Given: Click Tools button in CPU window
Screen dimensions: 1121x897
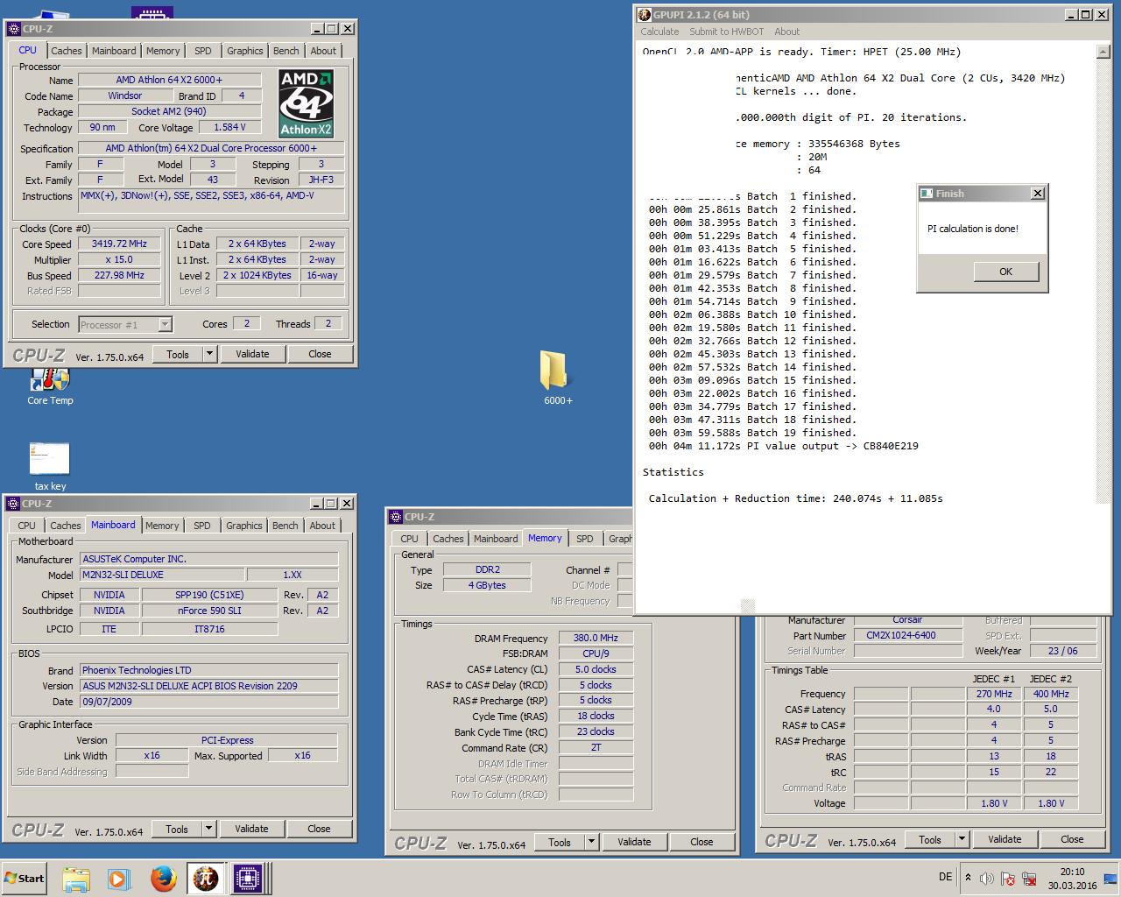Looking at the screenshot, I should (x=178, y=354).
